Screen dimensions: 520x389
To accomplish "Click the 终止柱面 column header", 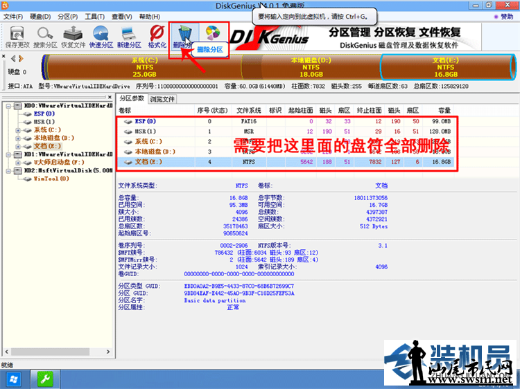I will click(x=369, y=110).
